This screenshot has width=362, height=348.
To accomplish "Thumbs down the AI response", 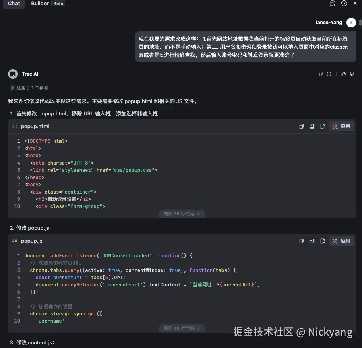I will point(352,74).
